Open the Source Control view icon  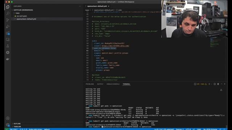(8, 20)
